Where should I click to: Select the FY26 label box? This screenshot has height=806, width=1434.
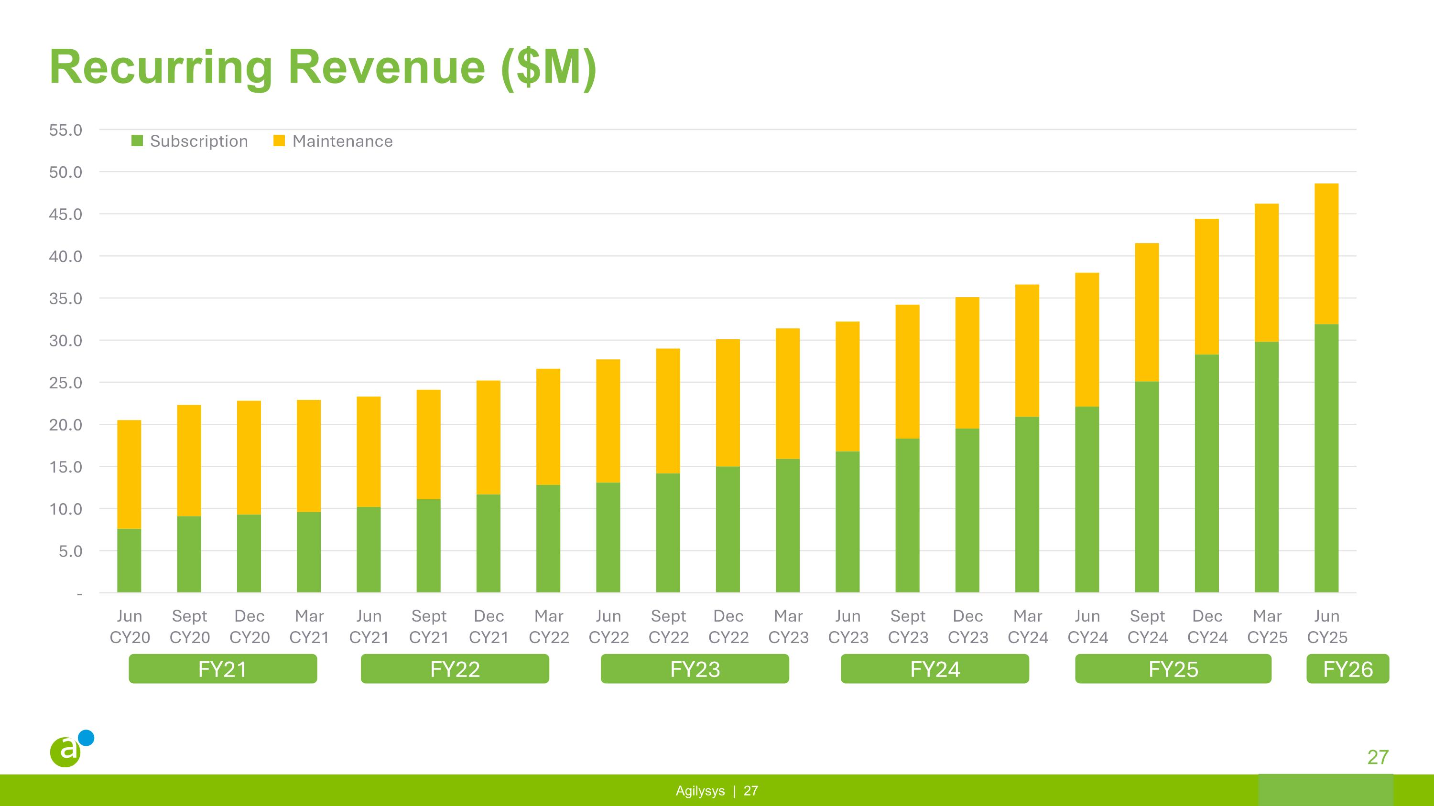pos(1347,668)
